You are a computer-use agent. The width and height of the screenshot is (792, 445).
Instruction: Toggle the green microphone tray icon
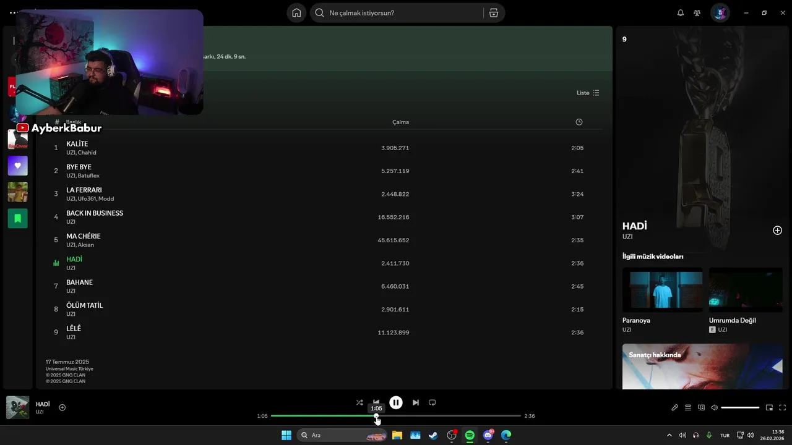point(709,435)
